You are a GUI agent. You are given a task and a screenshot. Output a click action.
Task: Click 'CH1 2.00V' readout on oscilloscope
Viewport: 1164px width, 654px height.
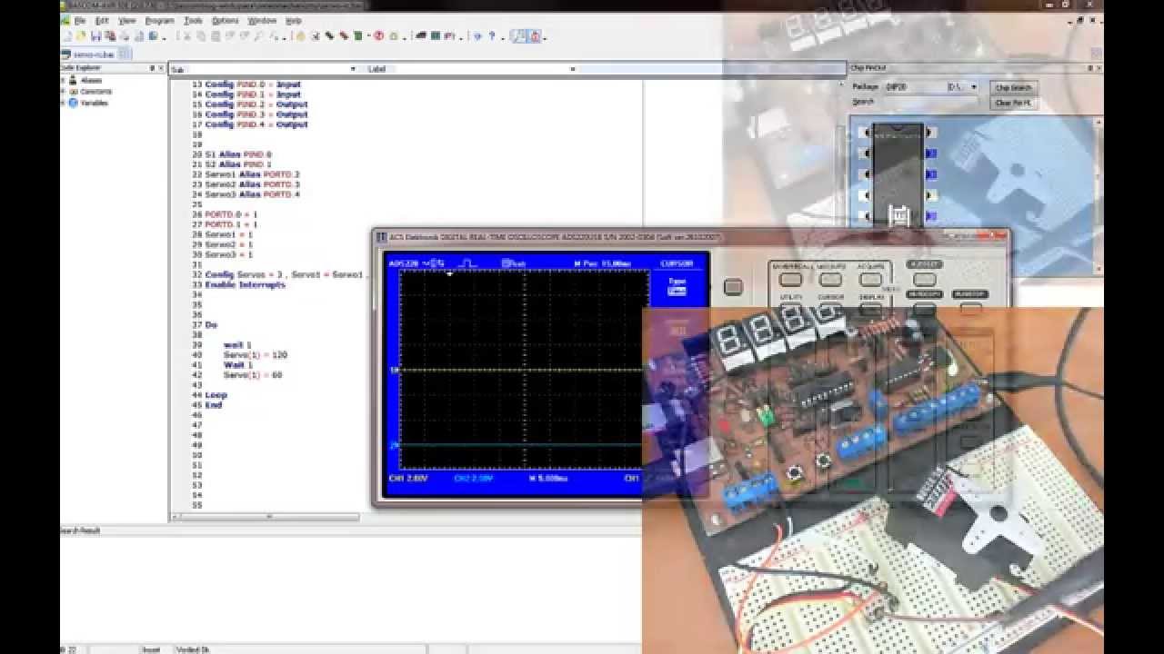click(408, 478)
